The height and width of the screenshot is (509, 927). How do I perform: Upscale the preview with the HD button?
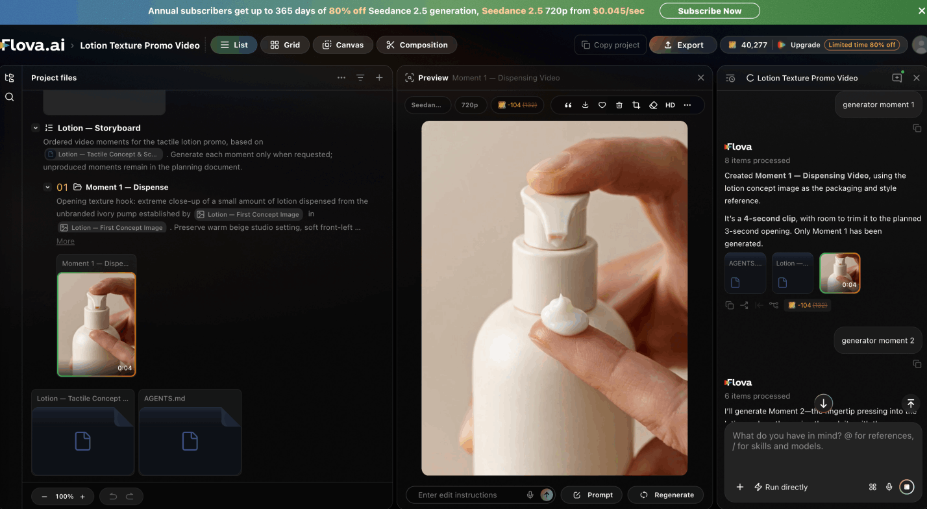[x=670, y=105]
